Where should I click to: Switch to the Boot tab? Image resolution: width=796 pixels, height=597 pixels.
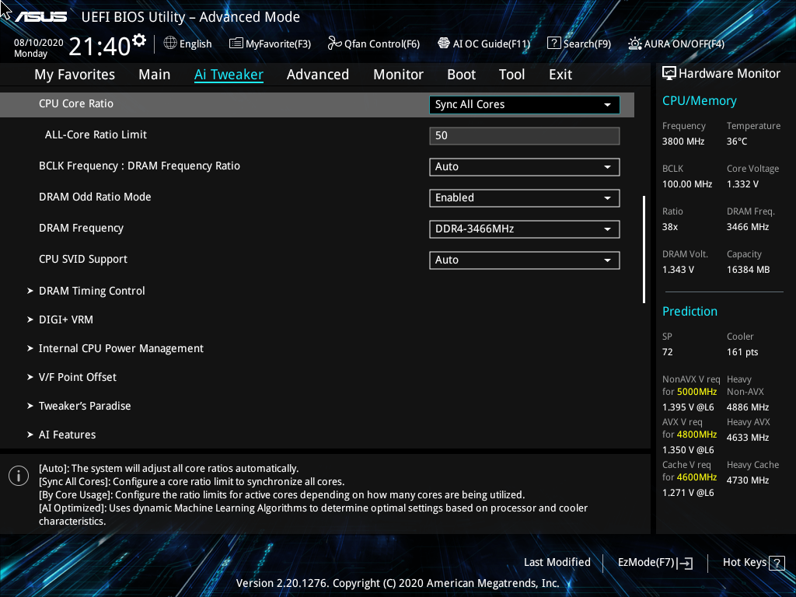[x=461, y=74]
